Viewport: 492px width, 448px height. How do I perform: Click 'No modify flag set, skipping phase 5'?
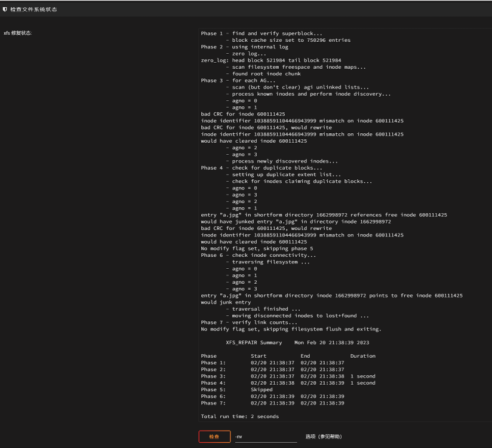point(257,248)
